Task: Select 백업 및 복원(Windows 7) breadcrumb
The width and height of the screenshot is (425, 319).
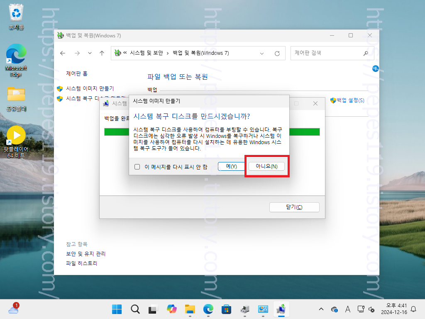Action: [201, 53]
